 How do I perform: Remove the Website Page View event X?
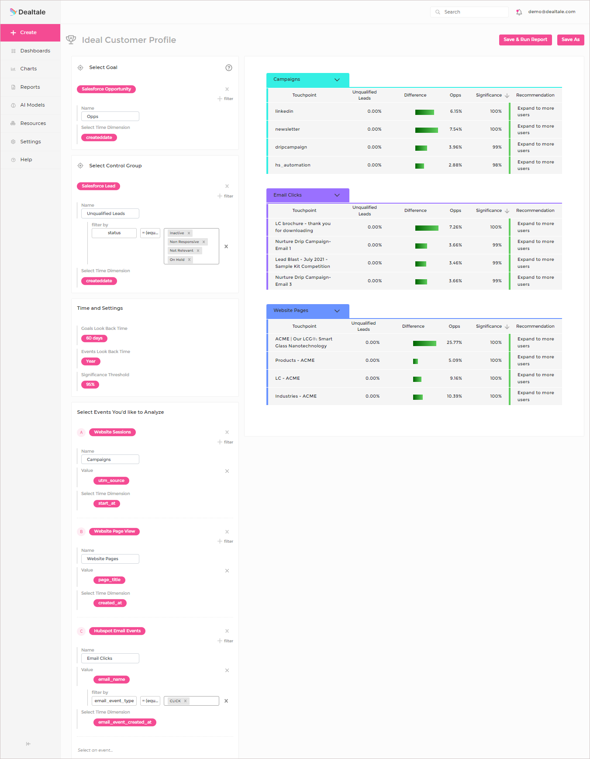(x=227, y=532)
